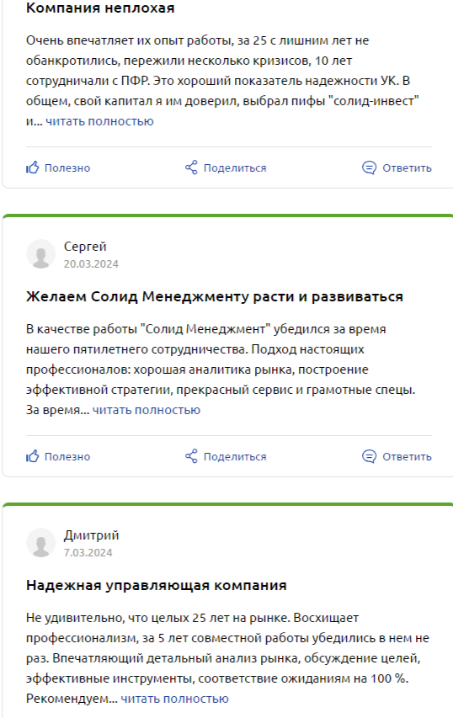Click the reviewer name Сергей
Viewport: 453px width, 718px height.
(85, 247)
